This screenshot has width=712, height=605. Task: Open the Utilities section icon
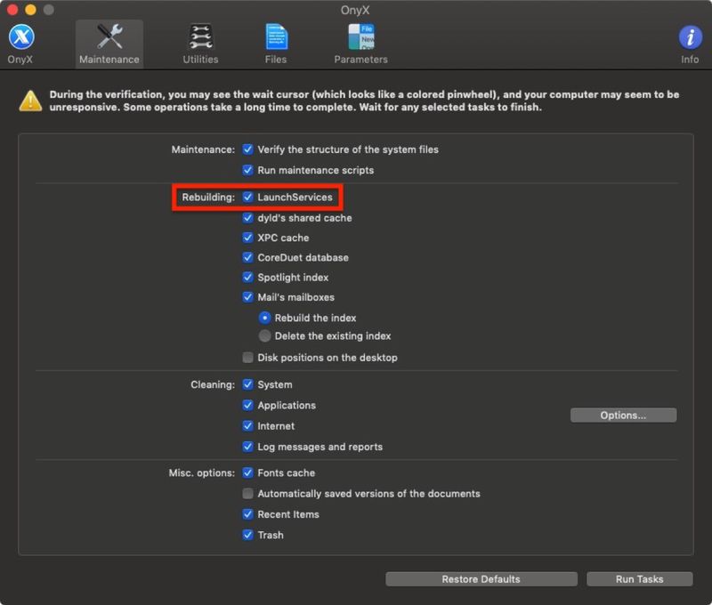click(199, 40)
